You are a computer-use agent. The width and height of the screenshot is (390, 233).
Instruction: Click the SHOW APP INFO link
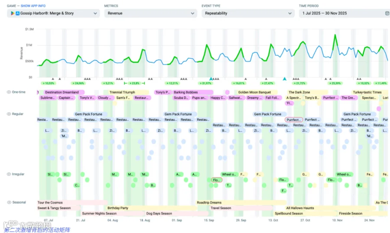(x=33, y=6)
